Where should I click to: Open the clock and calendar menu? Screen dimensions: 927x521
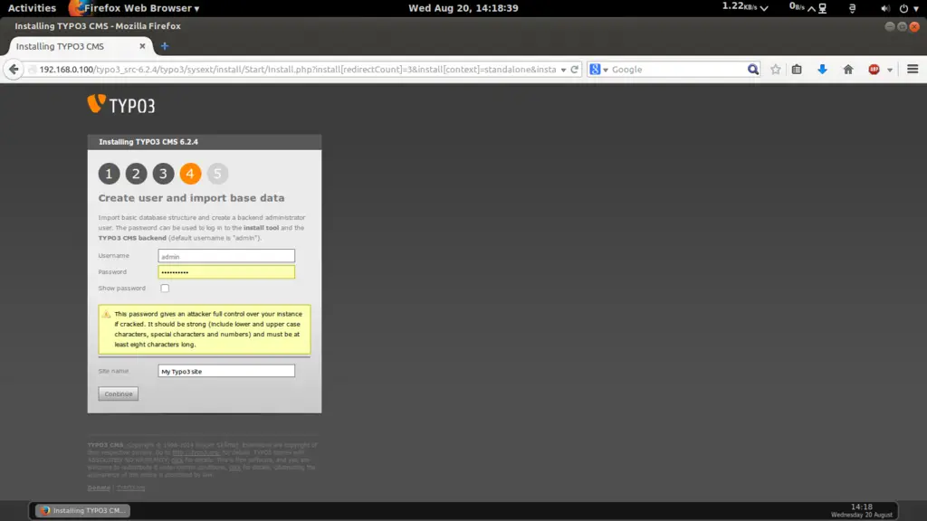(463, 8)
